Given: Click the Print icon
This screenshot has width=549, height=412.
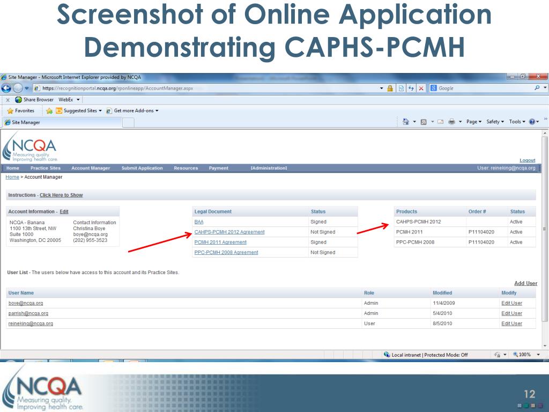Looking at the screenshot, I should tap(451, 122).
